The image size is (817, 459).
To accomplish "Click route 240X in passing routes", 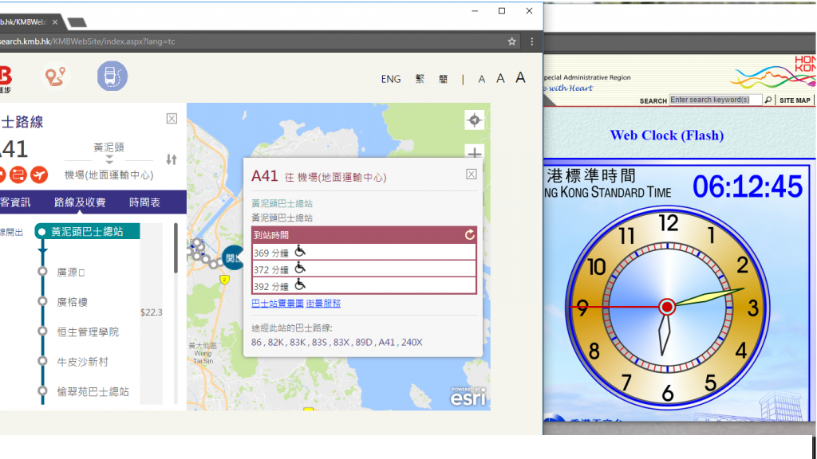I will 412,343.
